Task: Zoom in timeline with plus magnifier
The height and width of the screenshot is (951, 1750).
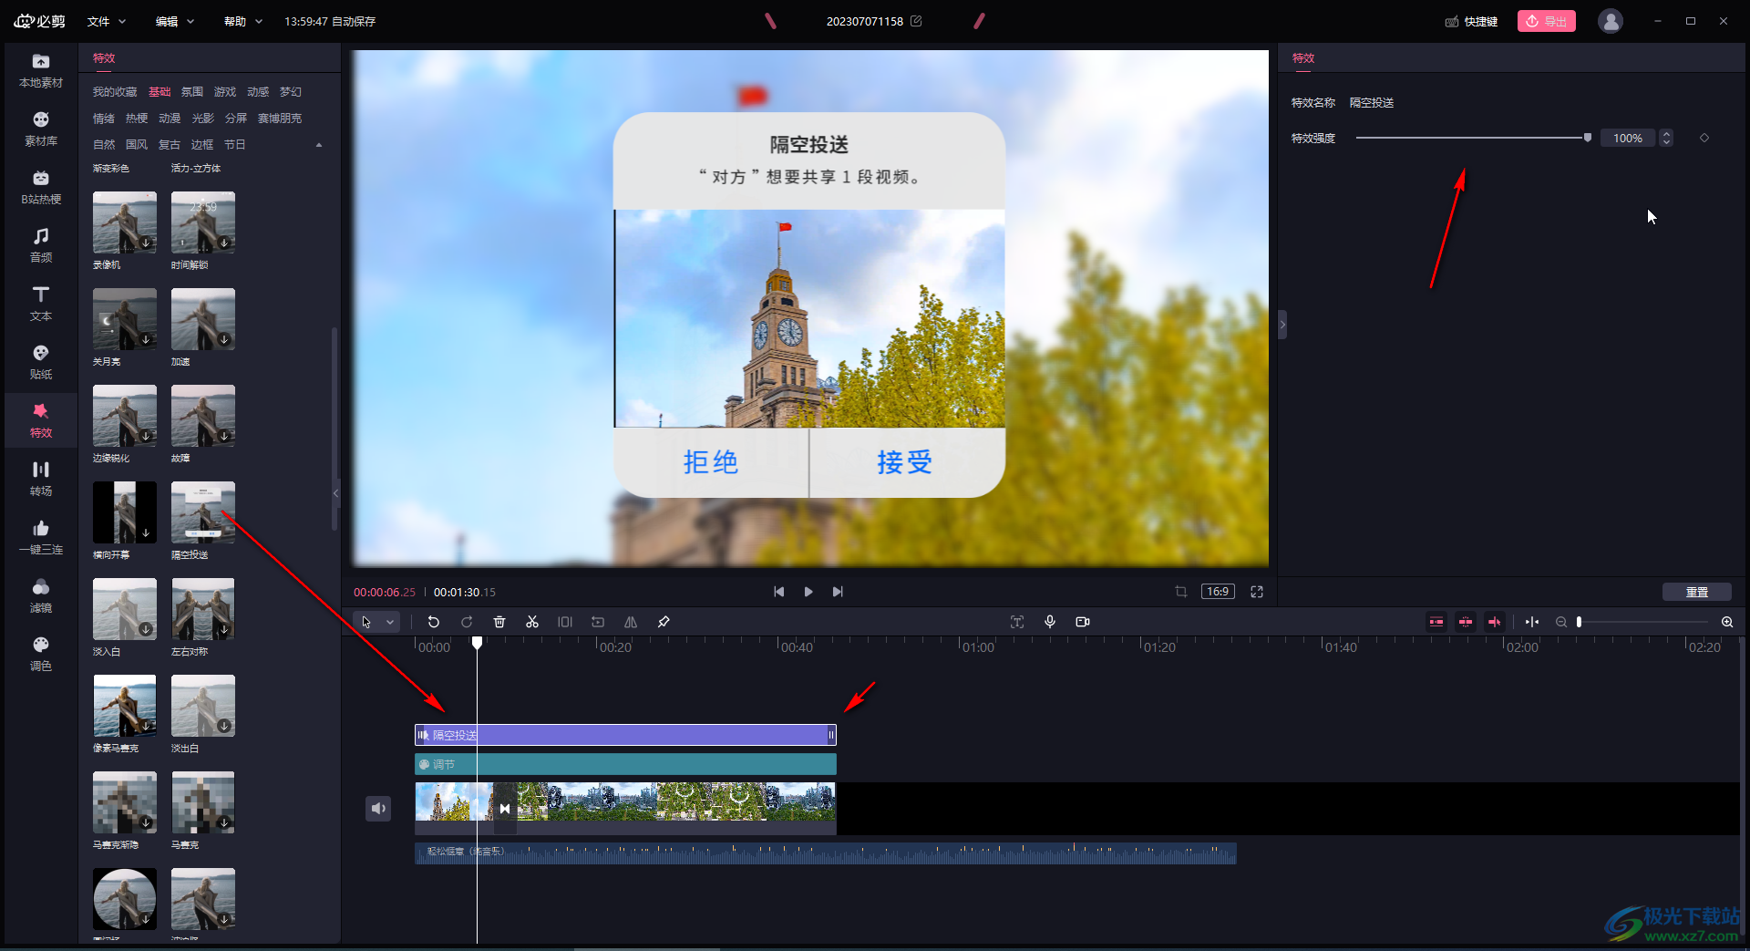Action: pos(1727,622)
